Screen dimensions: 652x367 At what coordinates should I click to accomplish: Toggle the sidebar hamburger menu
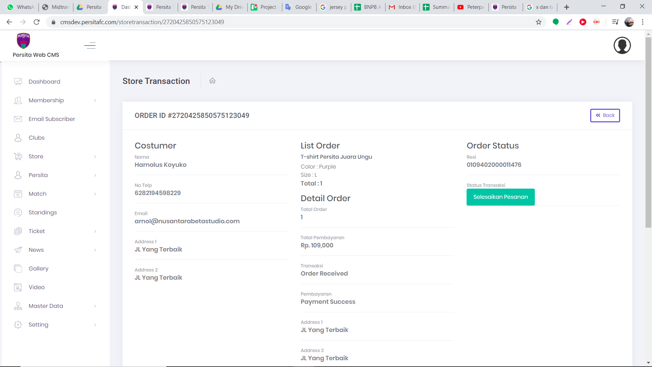[x=90, y=46]
